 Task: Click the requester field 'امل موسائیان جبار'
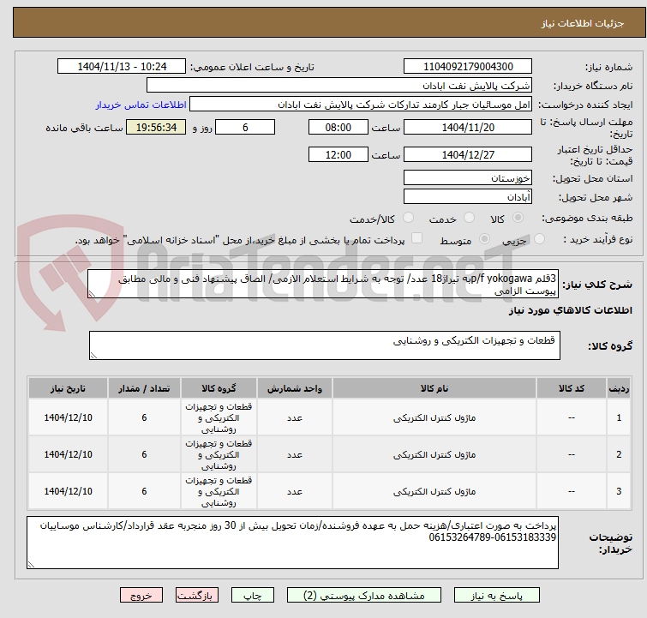(361, 105)
